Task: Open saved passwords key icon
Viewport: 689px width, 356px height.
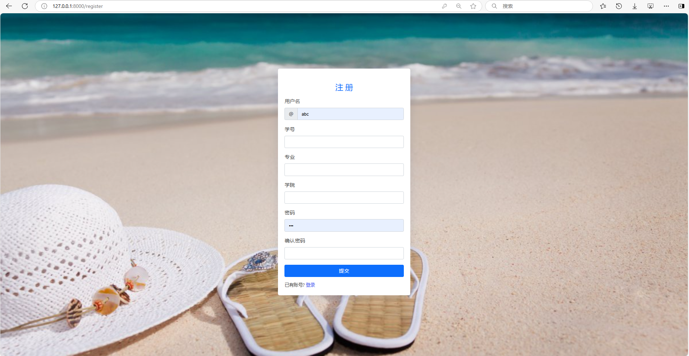Action: [444, 6]
